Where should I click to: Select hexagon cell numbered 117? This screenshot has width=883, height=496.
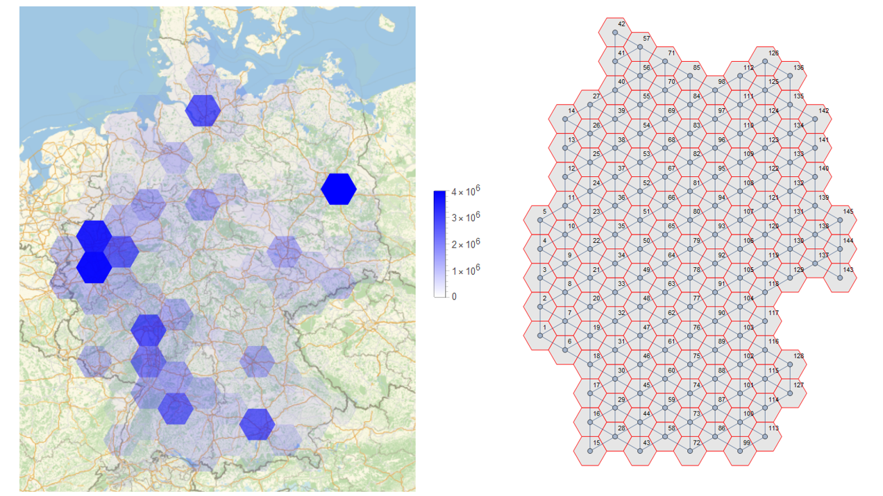click(x=765, y=321)
